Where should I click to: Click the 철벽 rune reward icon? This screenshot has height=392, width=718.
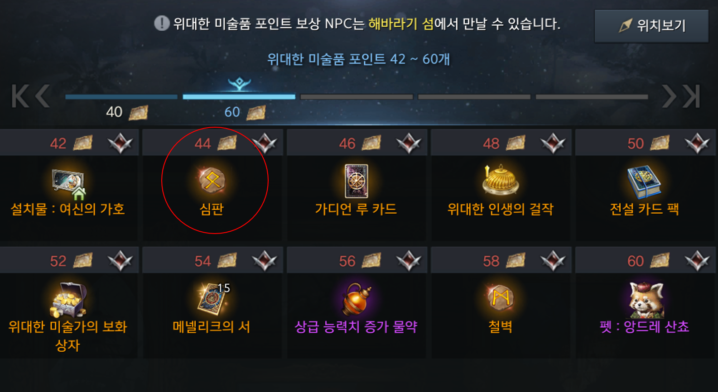[501, 298]
